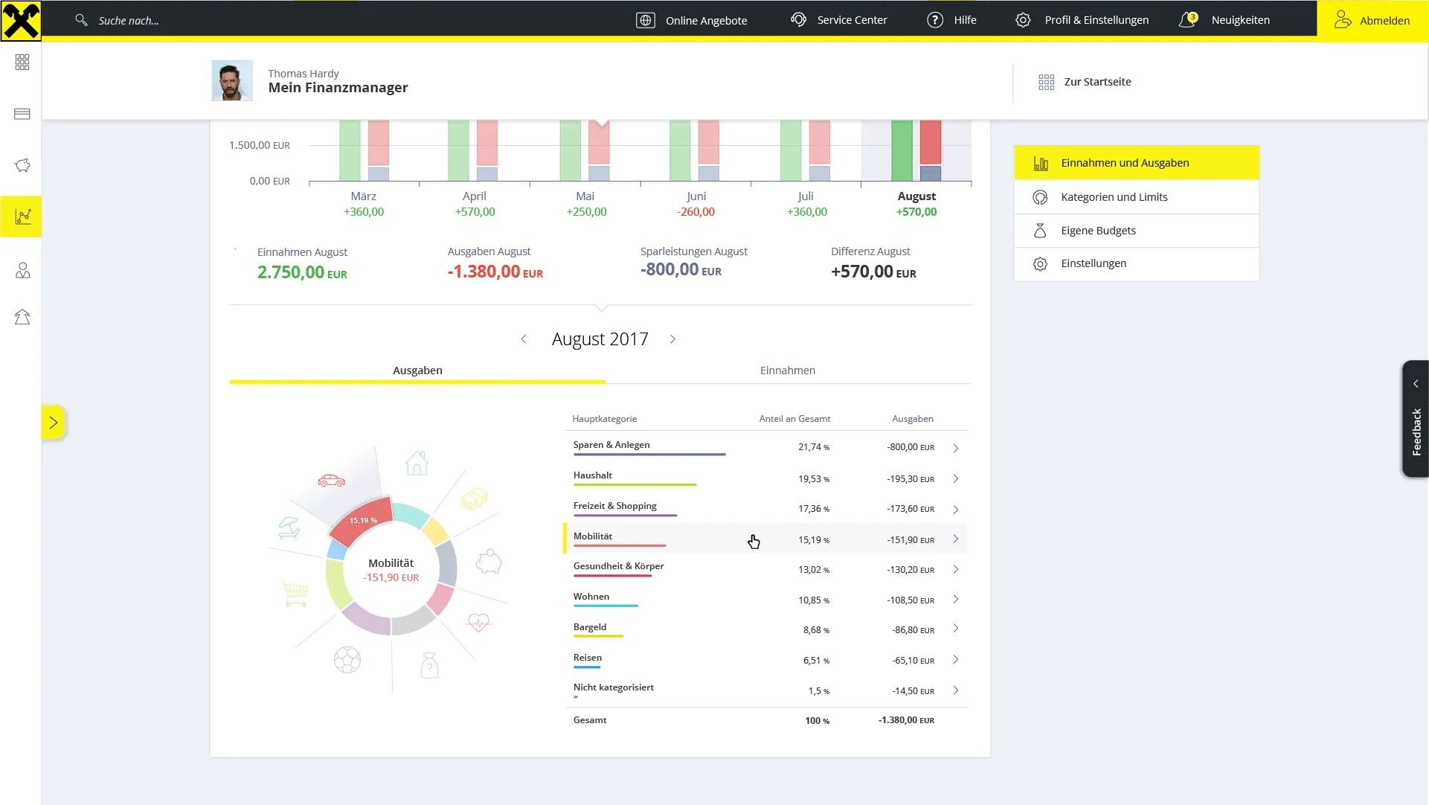Click the Abmelden logout button
Image resolution: width=1429 pixels, height=805 pixels.
(x=1372, y=20)
